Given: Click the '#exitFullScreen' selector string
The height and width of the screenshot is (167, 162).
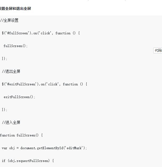Looking at the screenshot, I should pyautogui.click(x=21, y=84).
